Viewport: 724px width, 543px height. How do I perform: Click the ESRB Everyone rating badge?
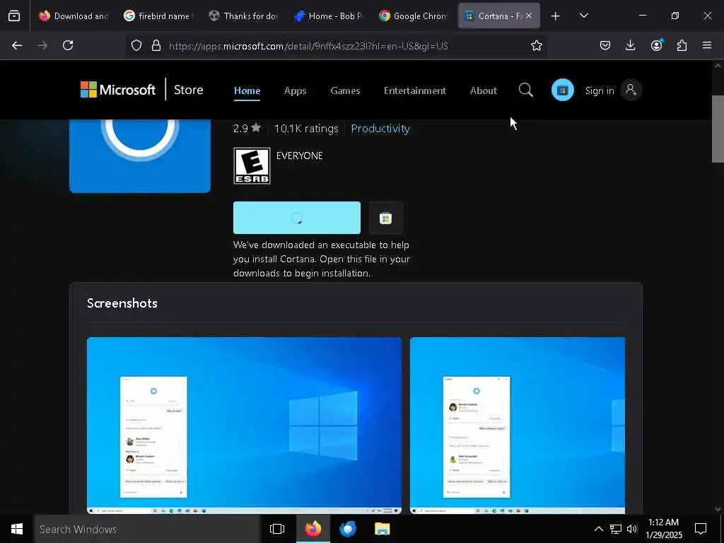coord(252,166)
